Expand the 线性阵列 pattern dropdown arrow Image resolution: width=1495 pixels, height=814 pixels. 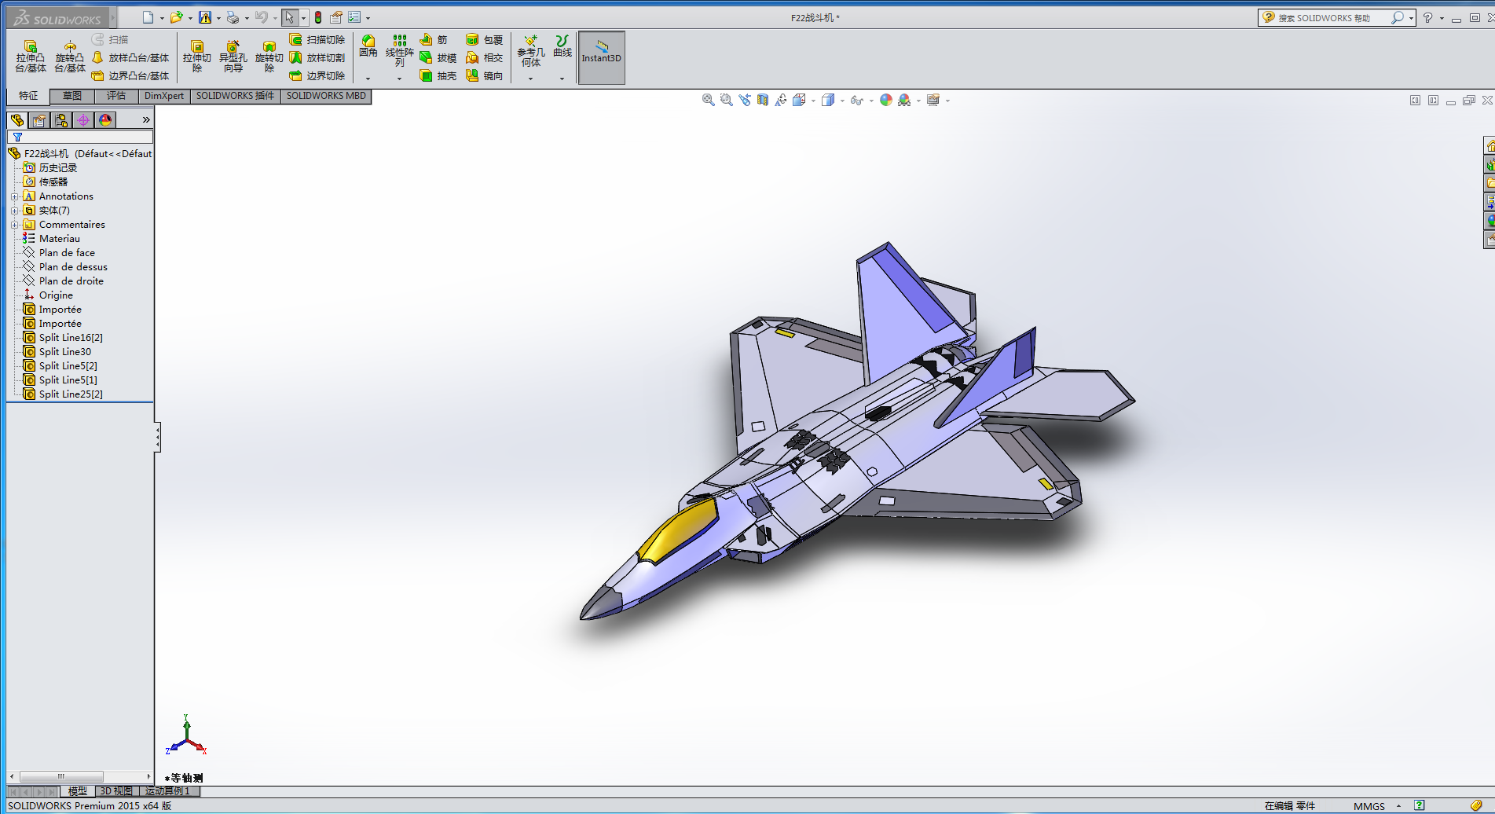(x=399, y=79)
